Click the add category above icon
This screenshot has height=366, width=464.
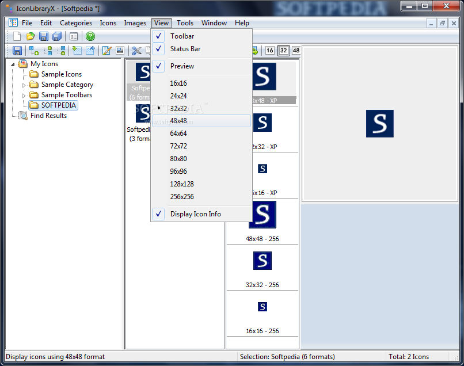[x=48, y=51]
